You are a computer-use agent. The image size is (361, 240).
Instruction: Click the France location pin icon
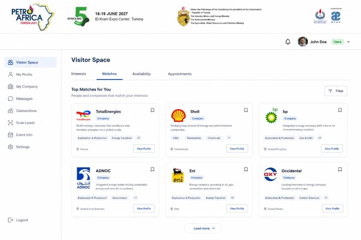(78, 149)
